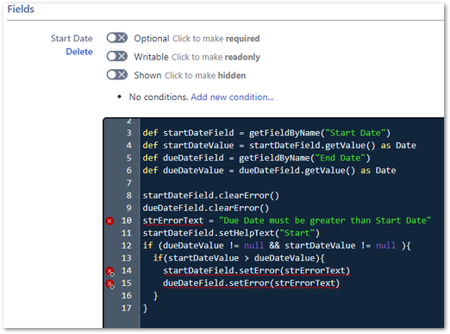450x334 pixels.
Task: Toggle Shown switch to make hidden
Action: [117, 75]
